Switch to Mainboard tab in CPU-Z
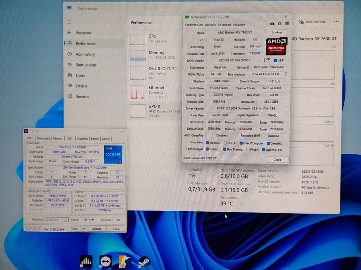This screenshot has width=361, height=270. [x=43, y=138]
